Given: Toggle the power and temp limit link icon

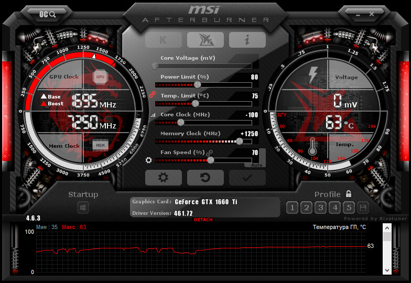Looking at the screenshot, I should click(152, 94).
